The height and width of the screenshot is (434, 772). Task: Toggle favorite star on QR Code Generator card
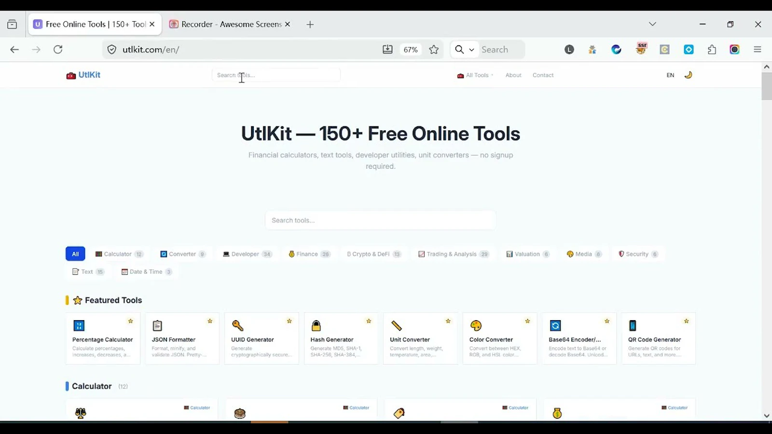pos(687,321)
